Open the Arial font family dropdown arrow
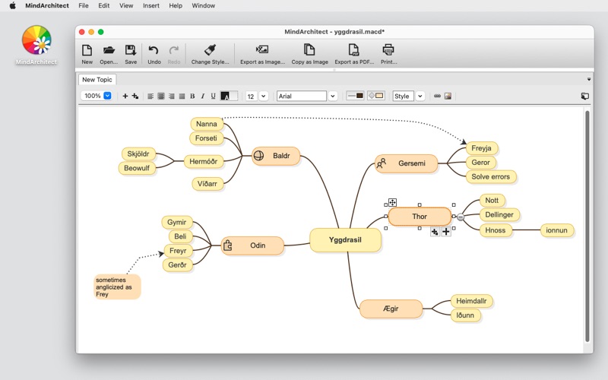The width and height of the screenshot is (608, 380). point(333,96)
